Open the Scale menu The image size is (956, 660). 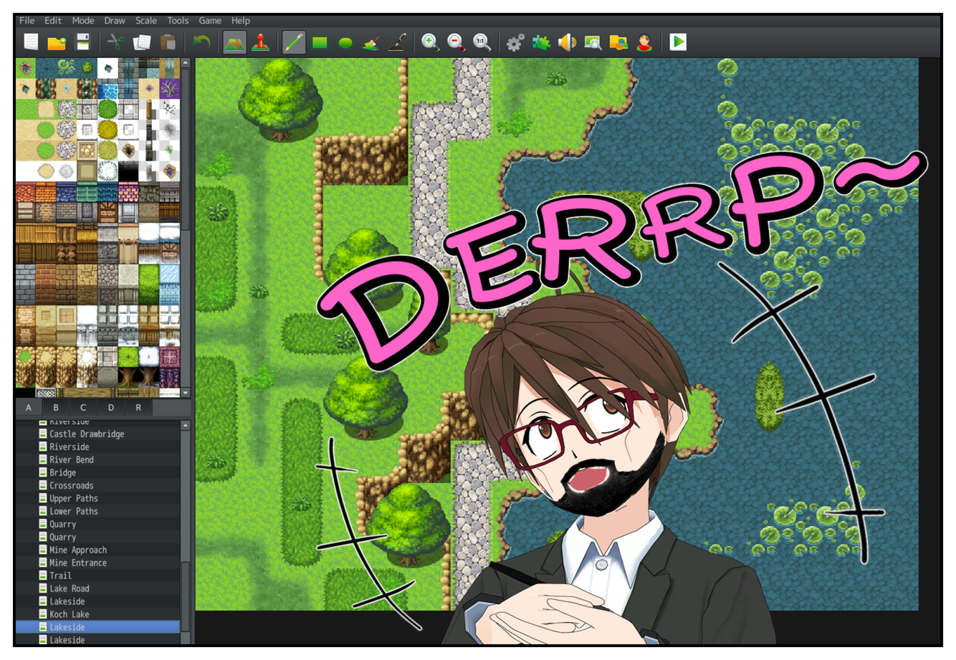coord(145,21)
